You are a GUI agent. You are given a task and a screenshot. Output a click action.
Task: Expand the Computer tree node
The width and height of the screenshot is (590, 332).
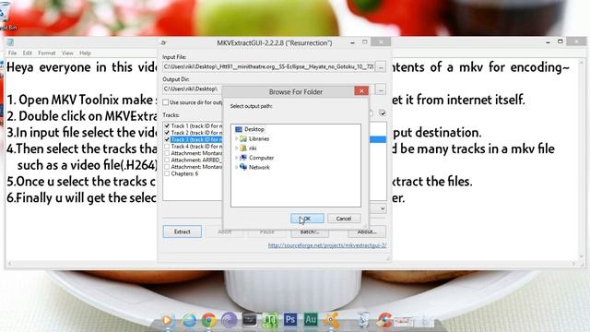pos(236,158)
